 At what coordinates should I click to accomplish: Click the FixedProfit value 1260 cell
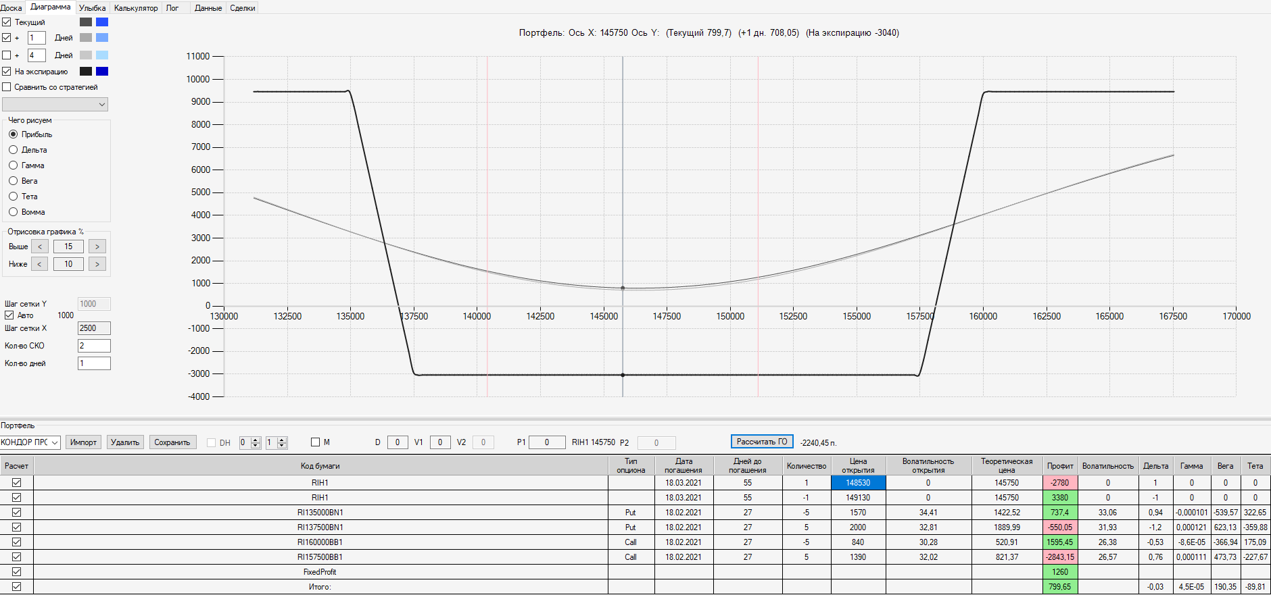1060,572
